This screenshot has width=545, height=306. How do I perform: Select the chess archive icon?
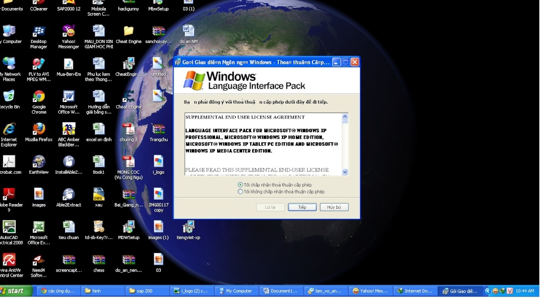tap(98, 263)
